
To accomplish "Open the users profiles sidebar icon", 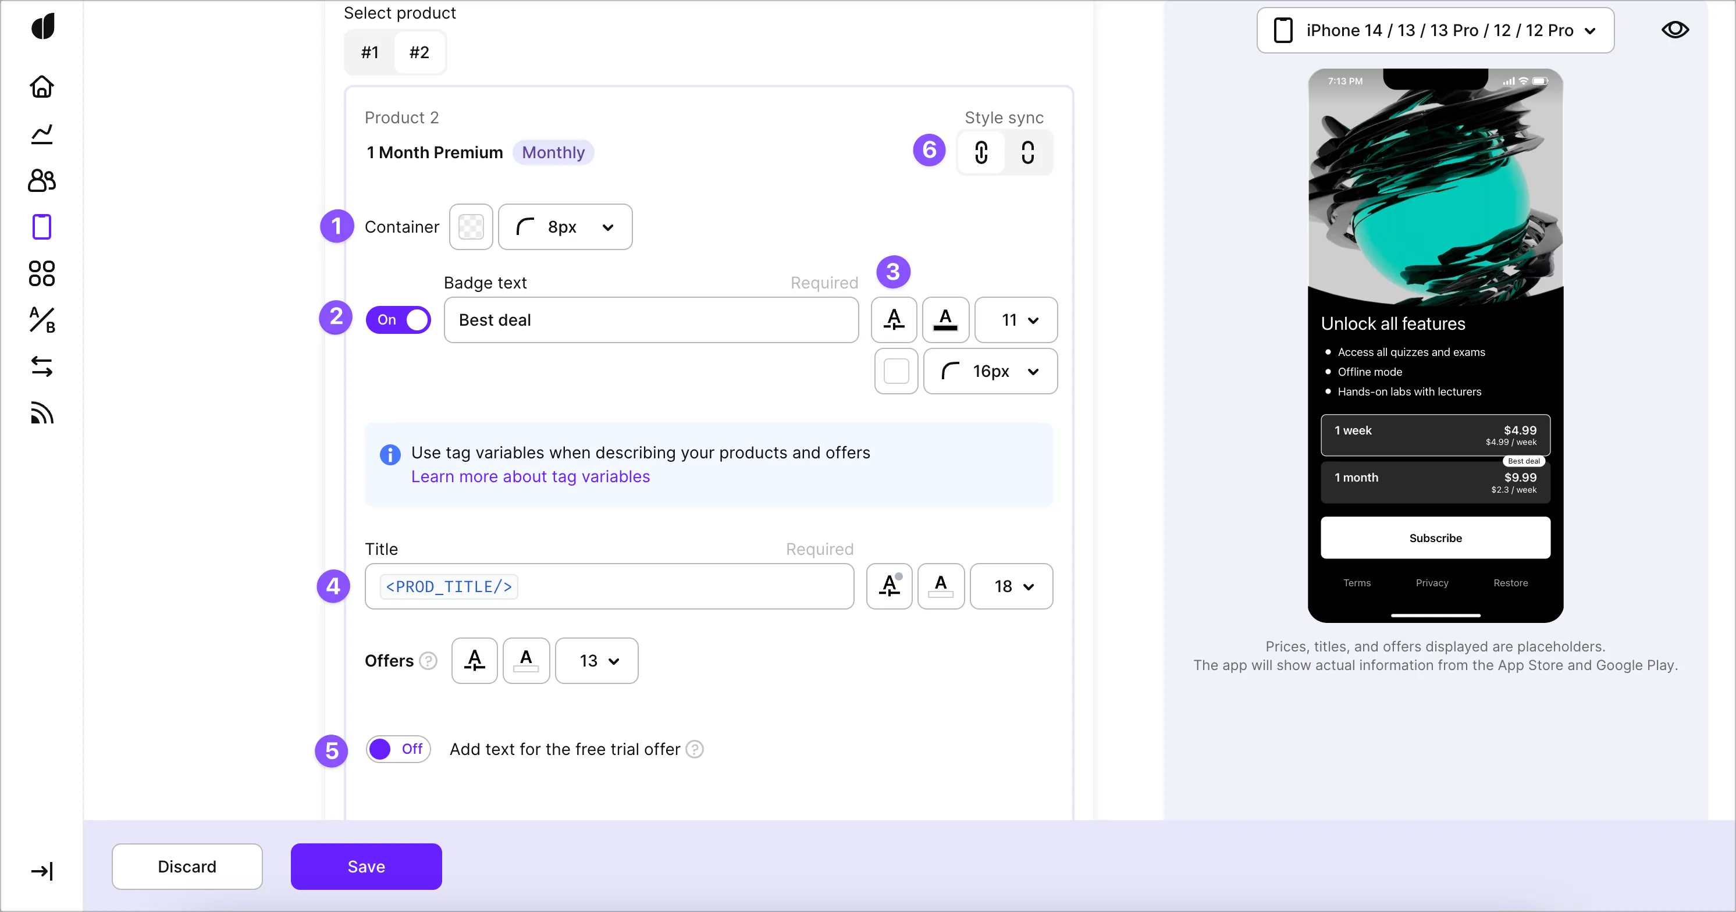I will tap(42, 180).
